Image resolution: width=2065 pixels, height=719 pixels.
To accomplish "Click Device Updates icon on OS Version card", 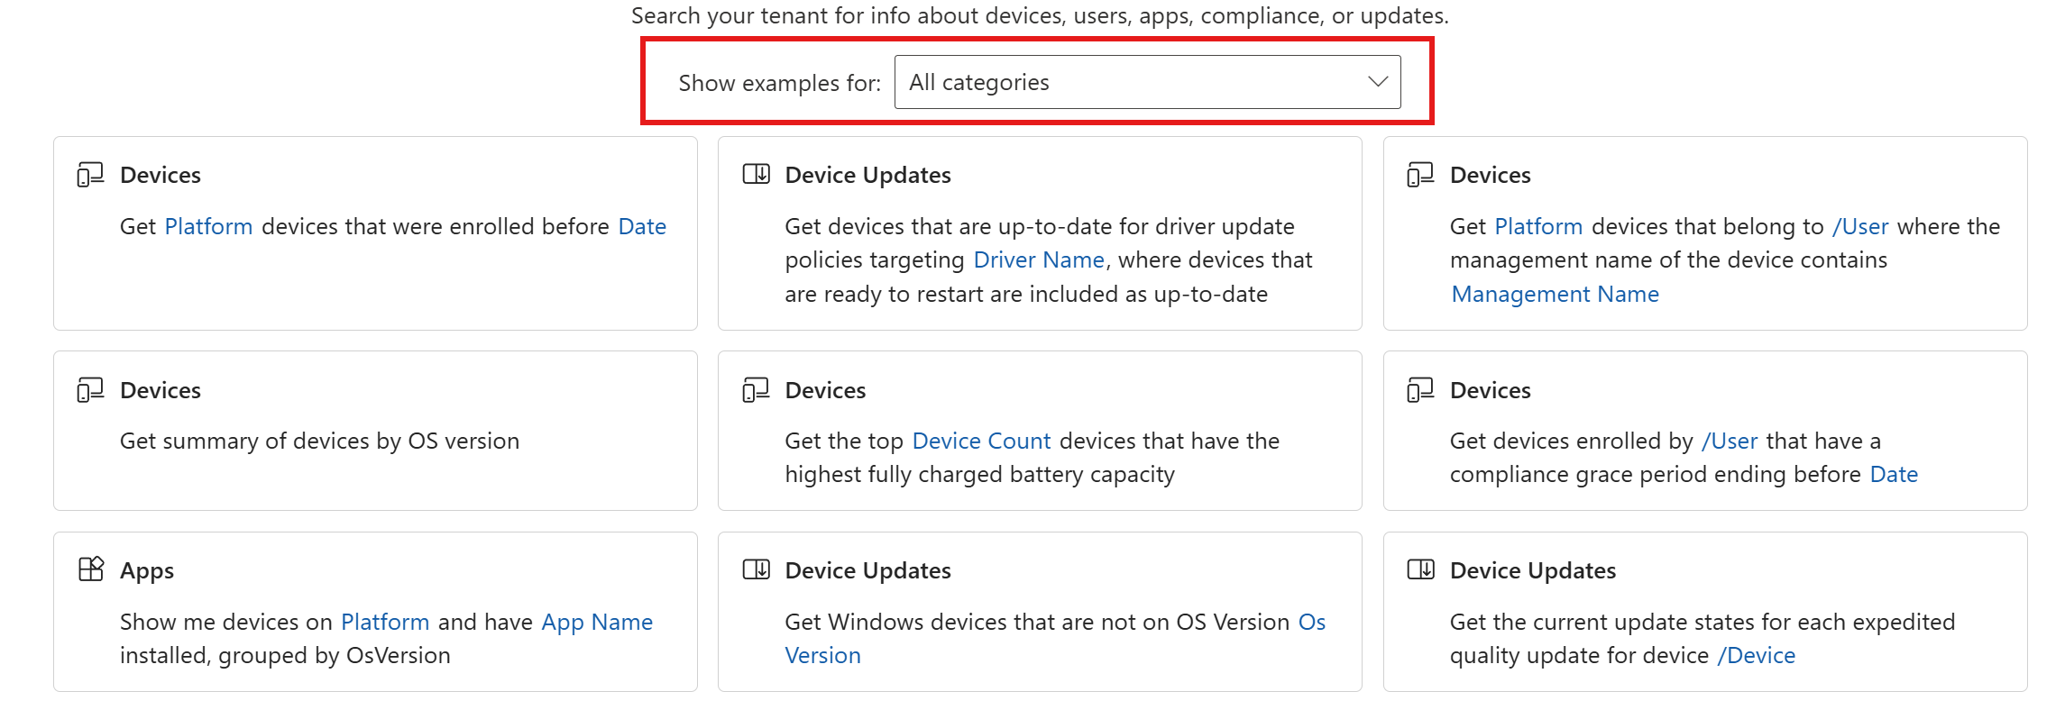I will click(756, 569).
